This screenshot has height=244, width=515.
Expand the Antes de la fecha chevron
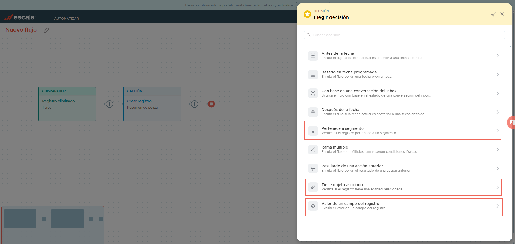click(498, 56)
